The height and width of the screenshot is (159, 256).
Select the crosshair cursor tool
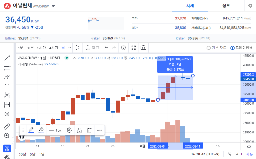click(x=7, y=49)
